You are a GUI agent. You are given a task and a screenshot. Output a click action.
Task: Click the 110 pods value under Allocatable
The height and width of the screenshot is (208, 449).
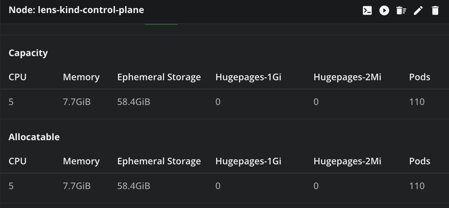point(417,186)
